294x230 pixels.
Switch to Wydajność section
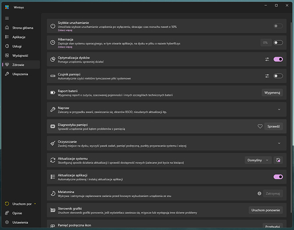21,56
